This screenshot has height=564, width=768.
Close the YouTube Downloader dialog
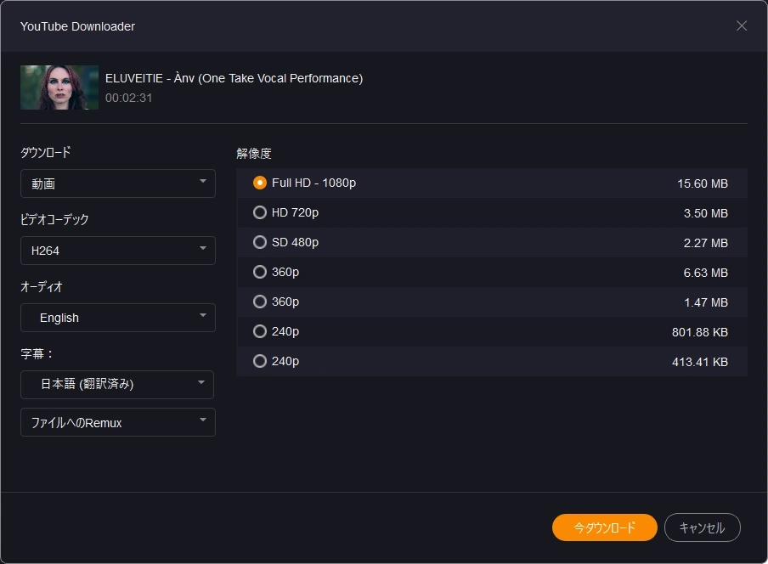tap(742, 25)
